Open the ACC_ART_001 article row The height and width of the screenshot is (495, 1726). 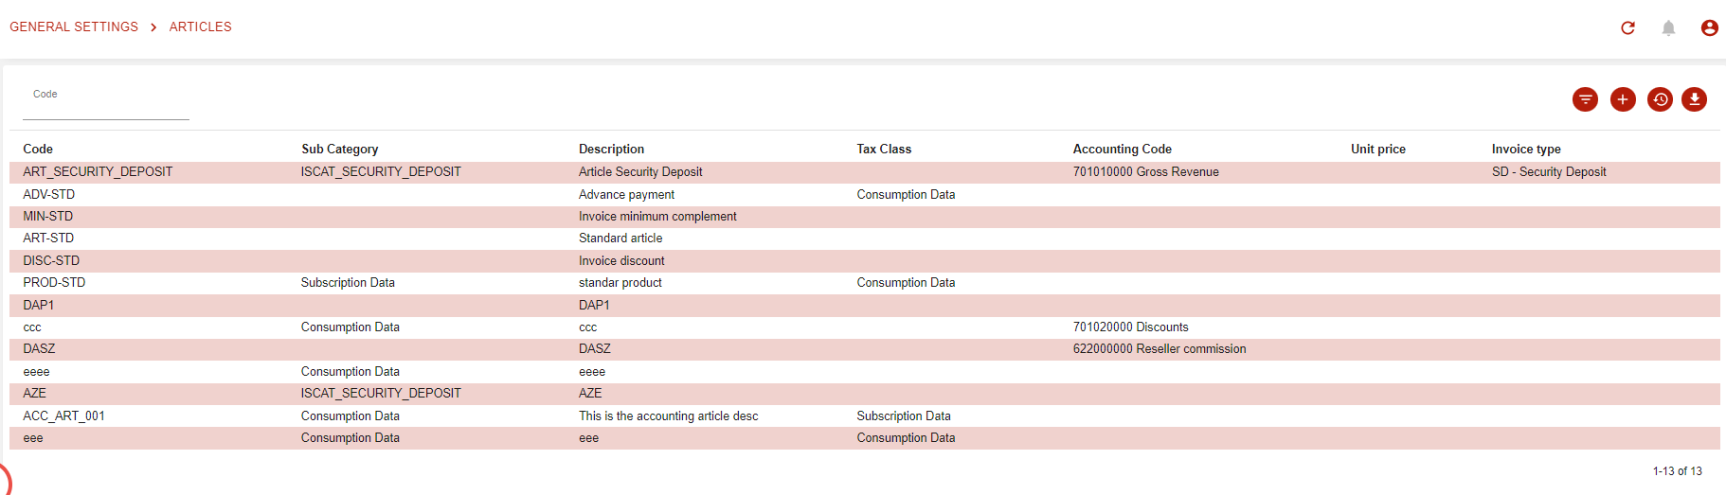(63, 415)
